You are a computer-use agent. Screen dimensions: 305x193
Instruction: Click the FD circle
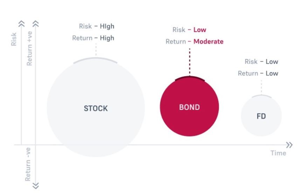261,116
